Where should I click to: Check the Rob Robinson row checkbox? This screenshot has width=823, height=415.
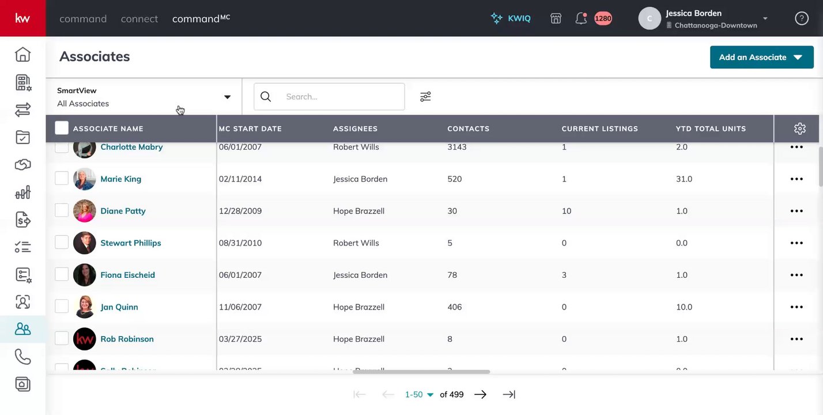click(62, 338)
